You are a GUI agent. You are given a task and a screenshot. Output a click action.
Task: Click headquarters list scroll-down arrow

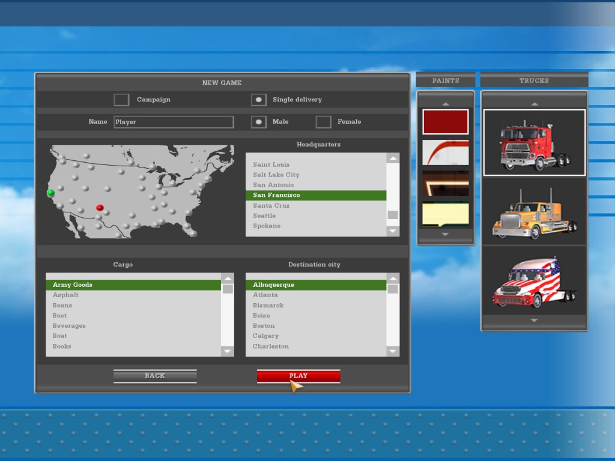(x=393, y=231)
